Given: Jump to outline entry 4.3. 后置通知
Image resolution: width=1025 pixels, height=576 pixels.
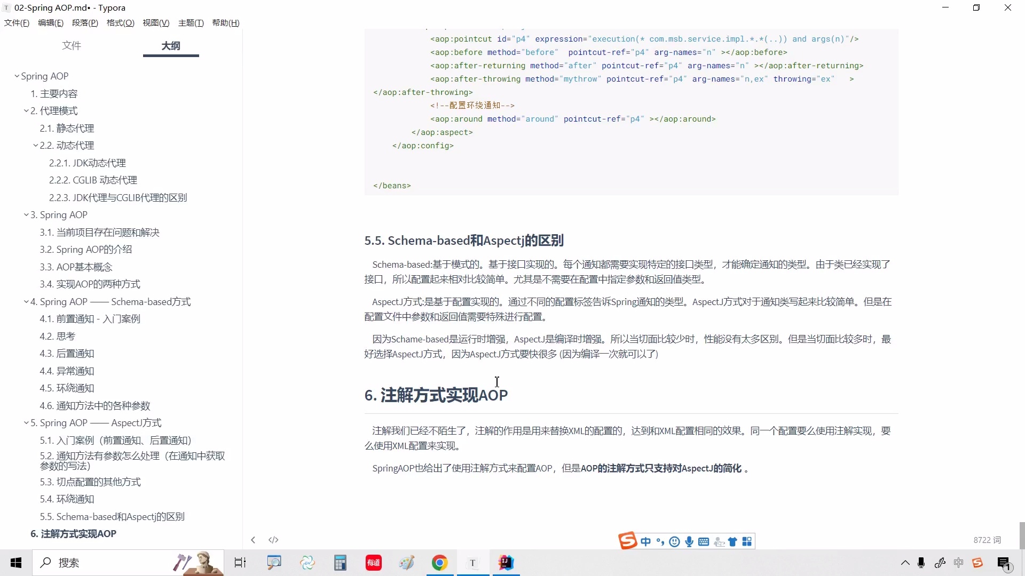Looking at the screenshot, I should (67, 353).
